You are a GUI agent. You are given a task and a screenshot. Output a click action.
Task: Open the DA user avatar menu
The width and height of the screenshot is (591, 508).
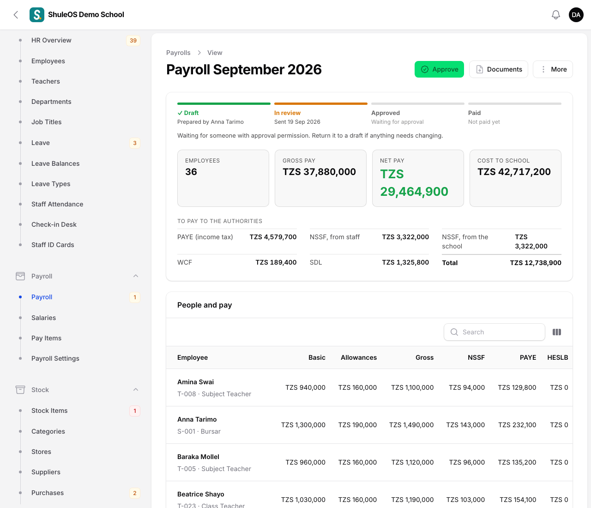(576, 15)
